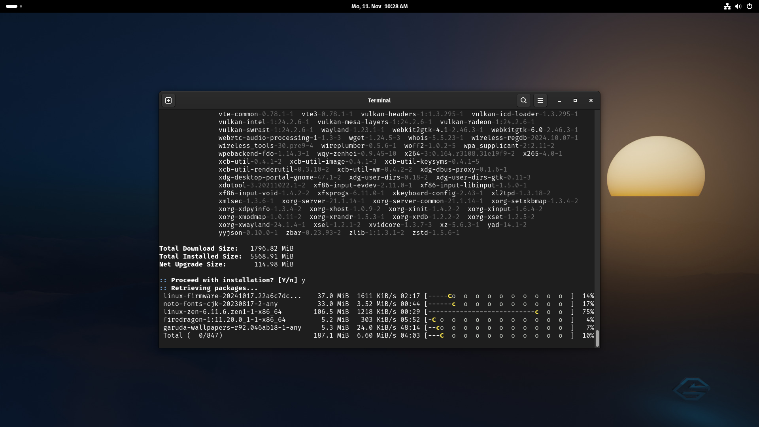The width and height of the screenshot is (759, 427).
Task: Open the terminal search icon
Action: (x=523, y=100)
